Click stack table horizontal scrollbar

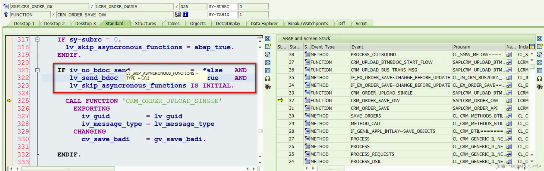(x=330, y=168)
